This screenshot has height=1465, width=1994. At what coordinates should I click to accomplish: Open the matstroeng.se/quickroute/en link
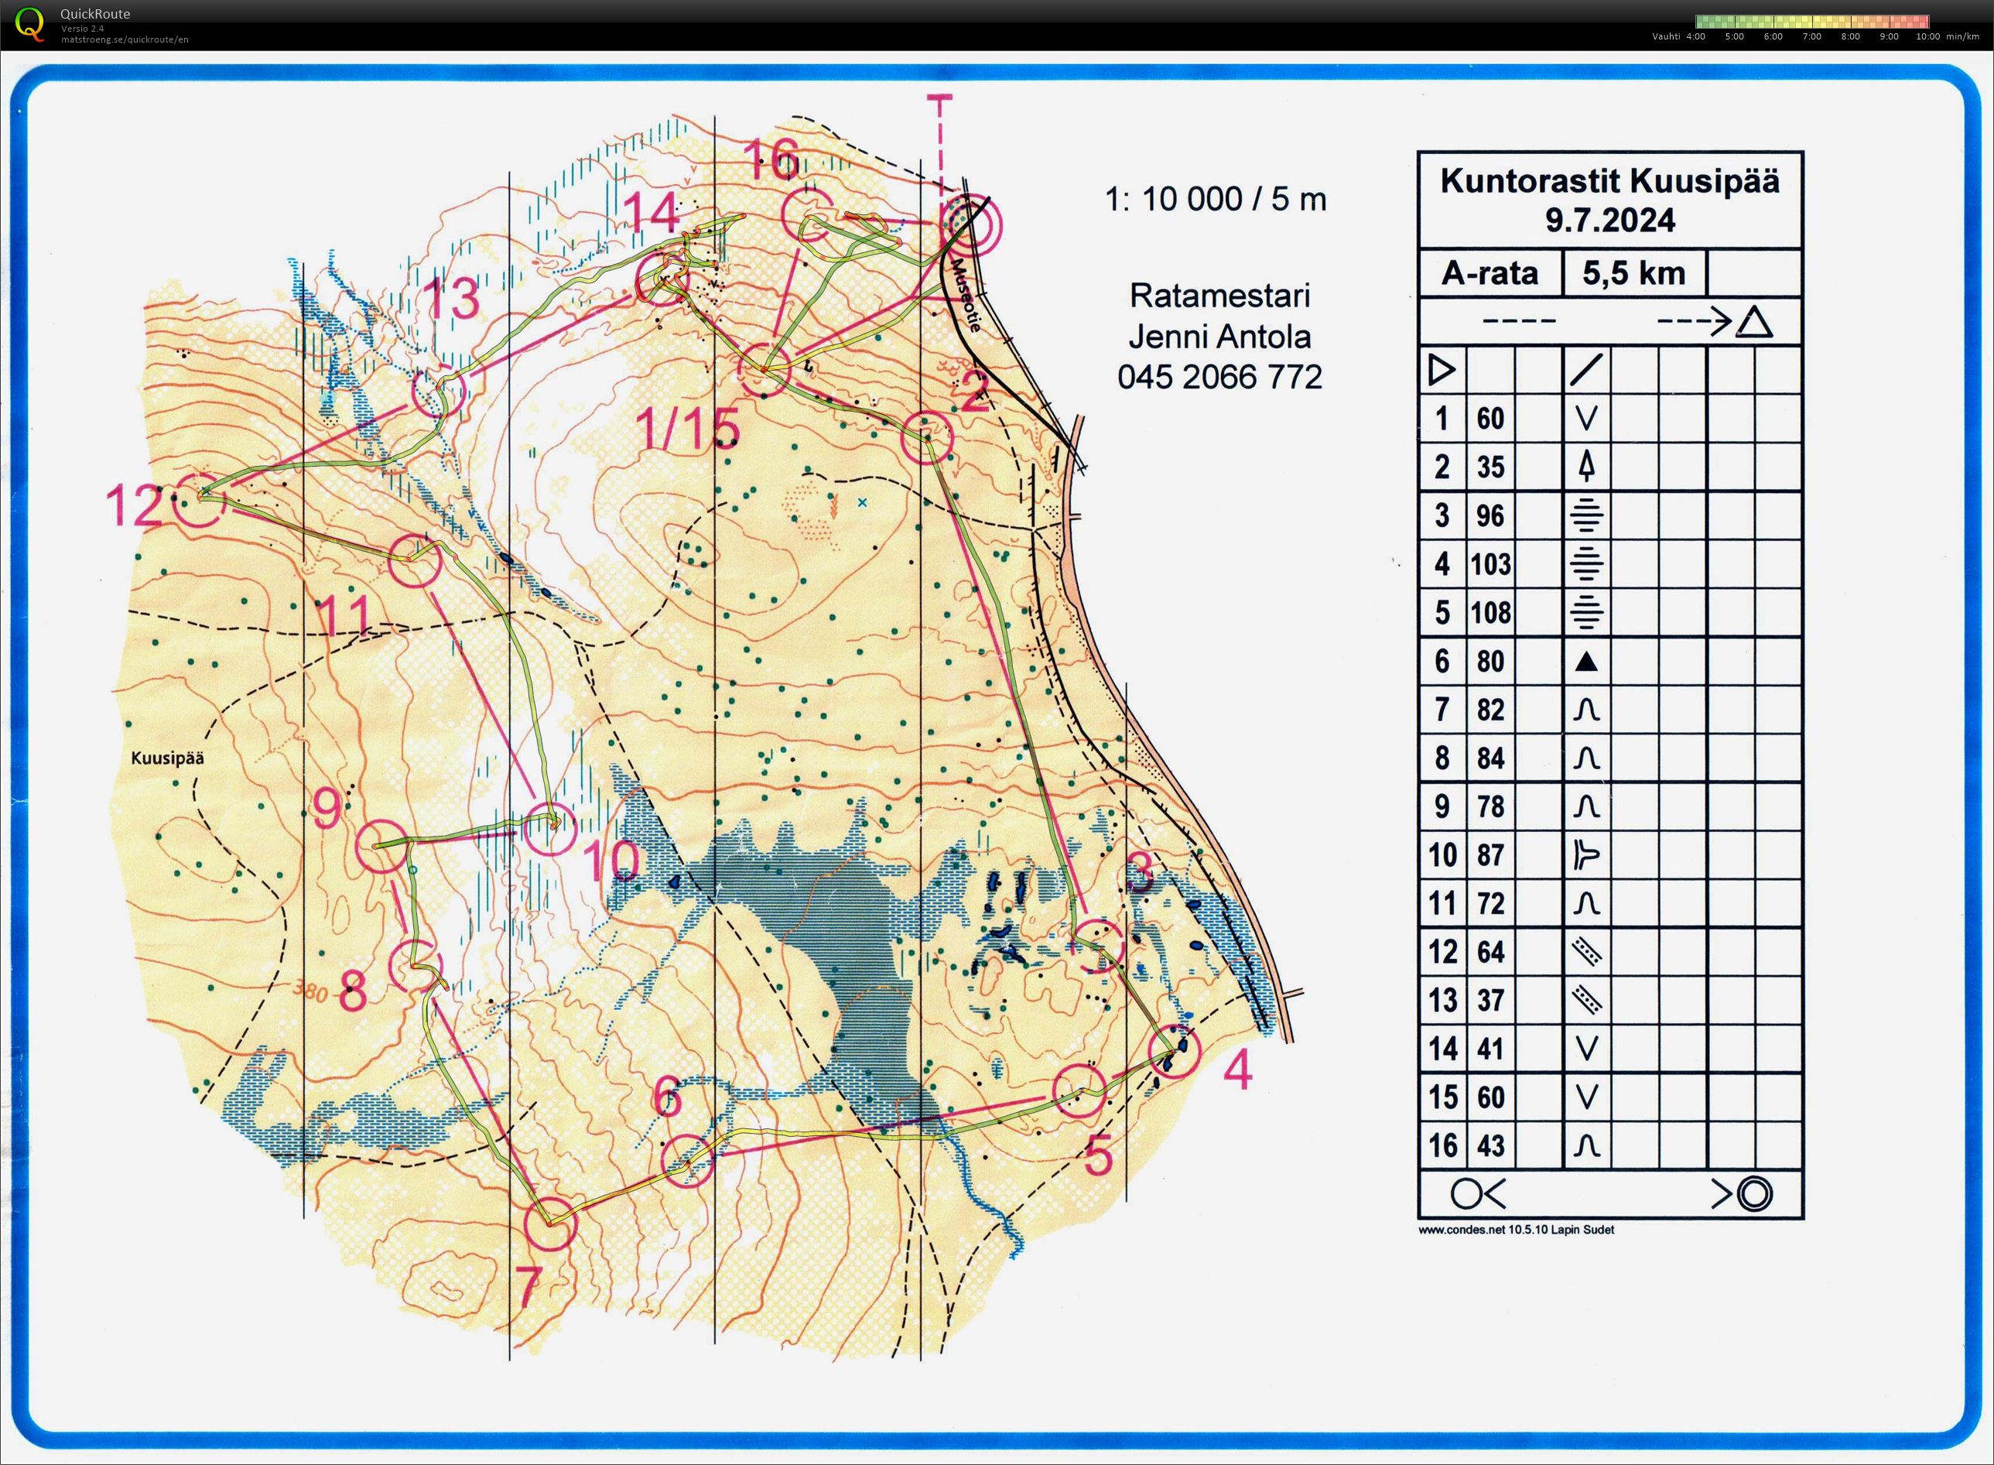click(x=124, y=39)
